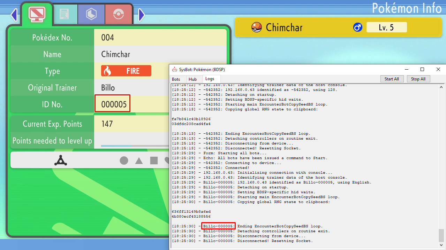Close the SysBot window

tap(438, 69)
